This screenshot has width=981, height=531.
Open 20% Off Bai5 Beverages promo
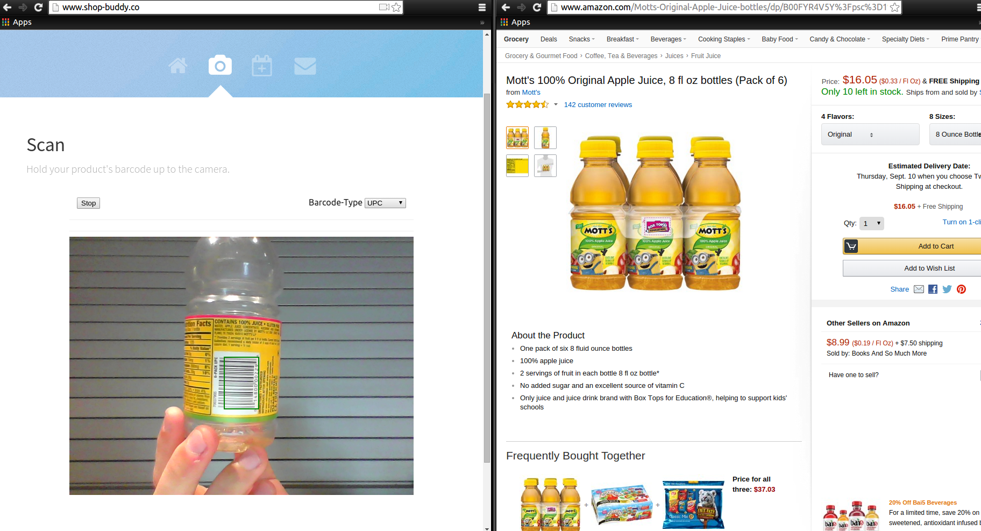tap(923, 502)
